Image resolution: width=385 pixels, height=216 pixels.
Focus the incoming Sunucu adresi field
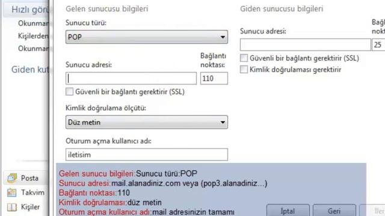131,79
